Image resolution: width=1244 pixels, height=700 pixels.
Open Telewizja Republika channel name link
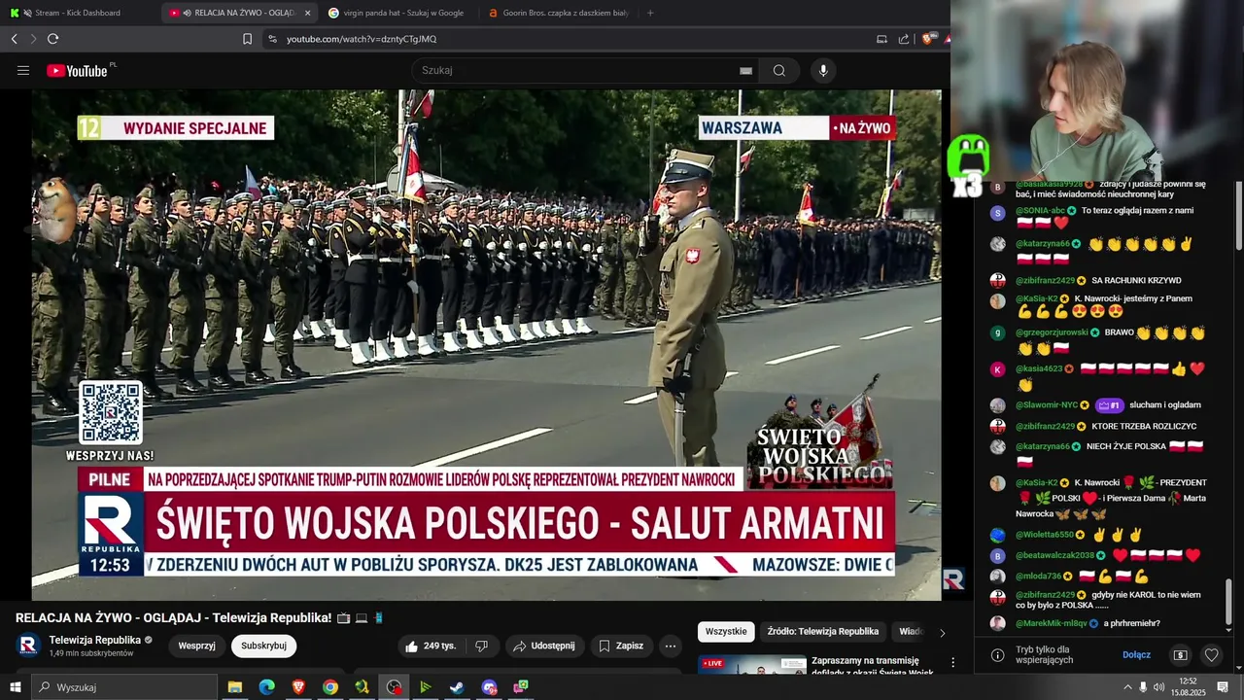pos(95,640)
